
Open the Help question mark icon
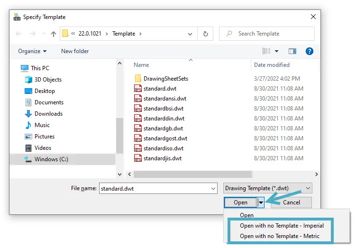309,51
